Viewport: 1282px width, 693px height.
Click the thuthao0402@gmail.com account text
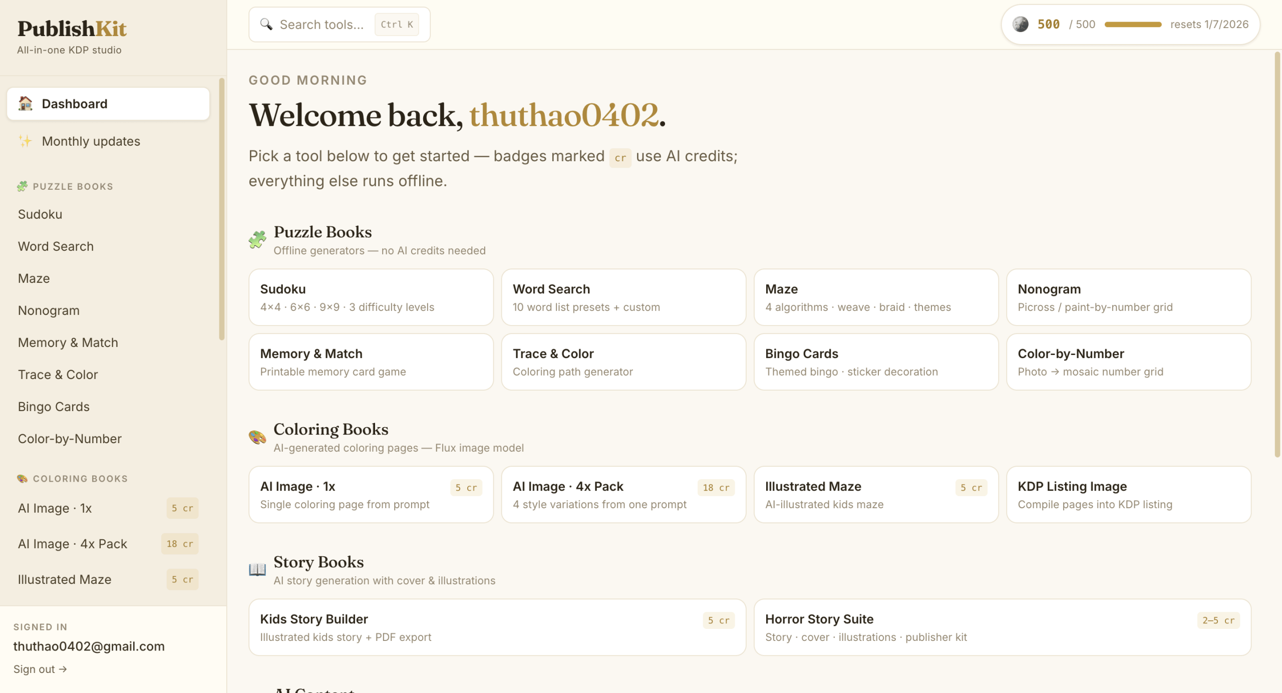(x=89, y=646)
